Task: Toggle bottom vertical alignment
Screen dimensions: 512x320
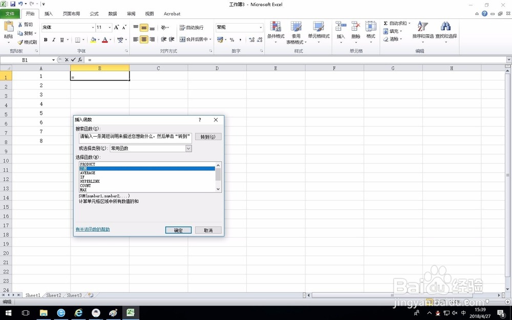Action: [152, 28]
